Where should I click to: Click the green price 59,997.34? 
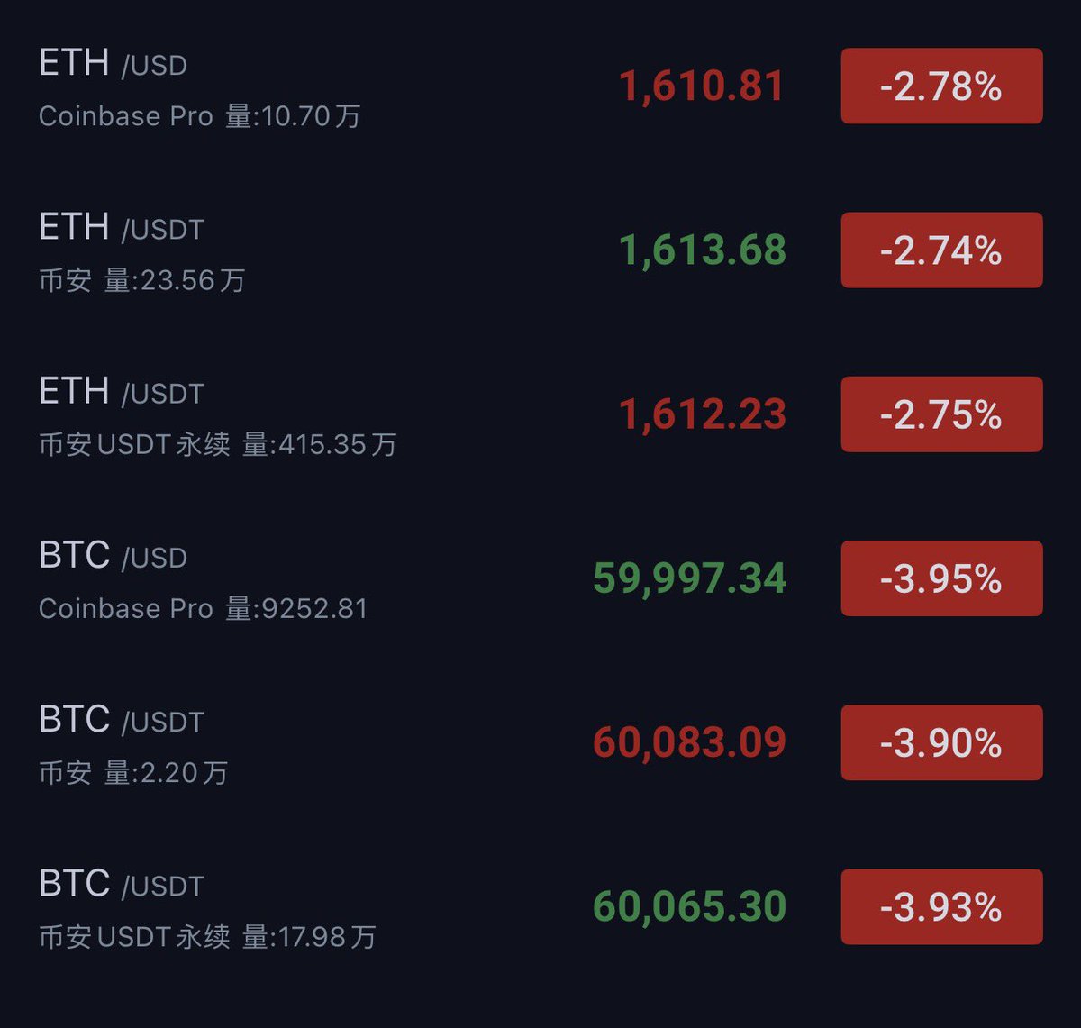(x=690, y=578)
